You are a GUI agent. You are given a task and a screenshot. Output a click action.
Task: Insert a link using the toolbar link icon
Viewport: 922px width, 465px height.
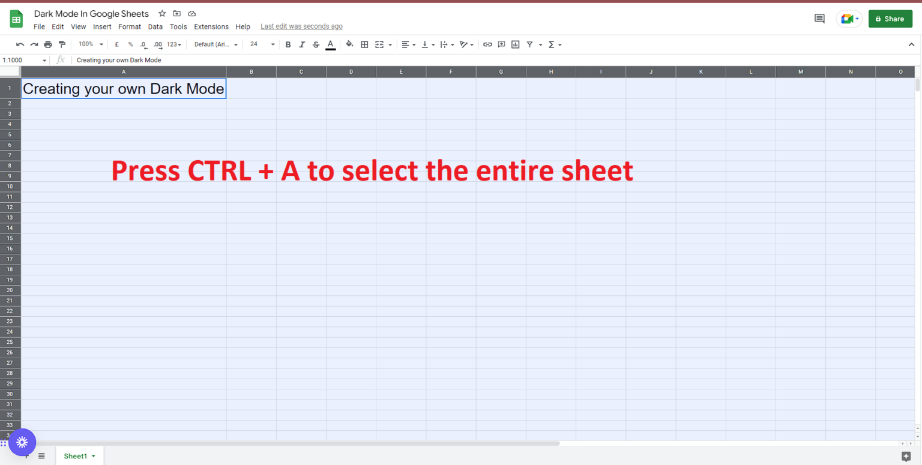coord(487,44)
